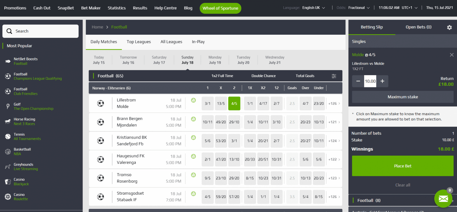Open statistics icon for Tromso vs Rosenborg
The width and height of the screenshot is (457, 212).
[193, 175]
